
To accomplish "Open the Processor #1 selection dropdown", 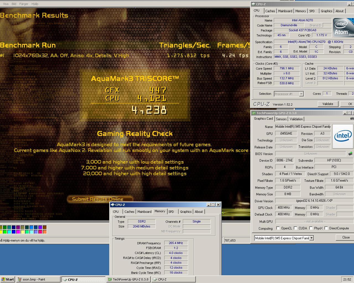I will pyautogui.click(x=301, y=94).
